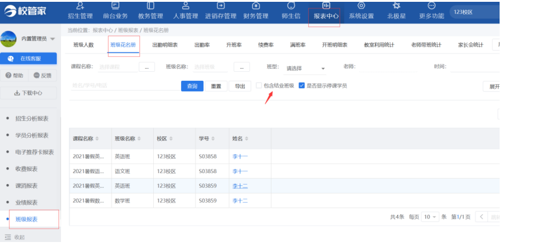The image size is (537, 245).
Task: Open 教务管理 module in top navigation
Action: 150,11
